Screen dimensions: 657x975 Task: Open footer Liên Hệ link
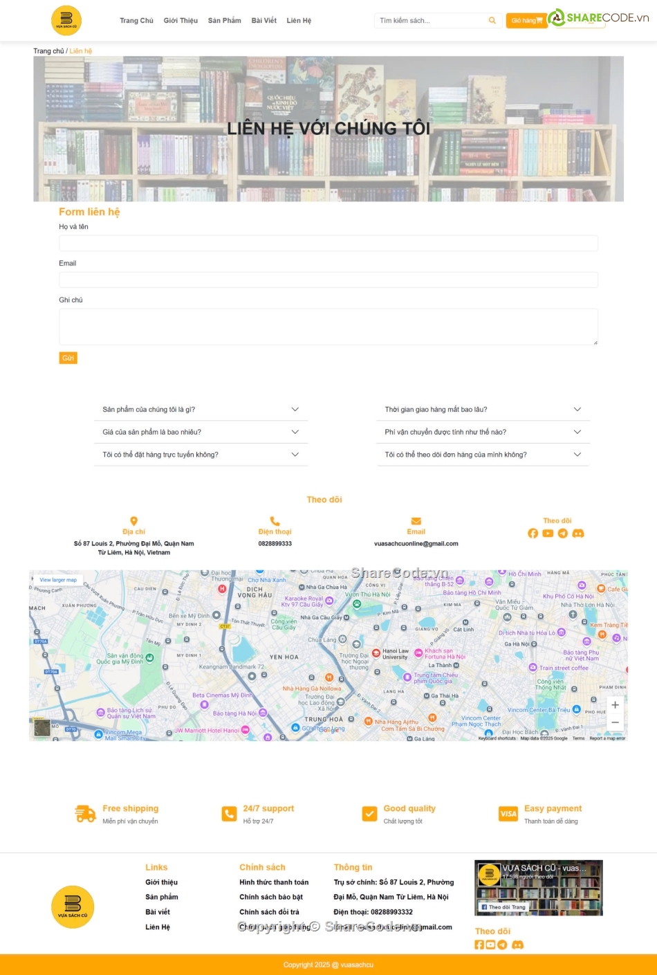[x=158, y=927]
